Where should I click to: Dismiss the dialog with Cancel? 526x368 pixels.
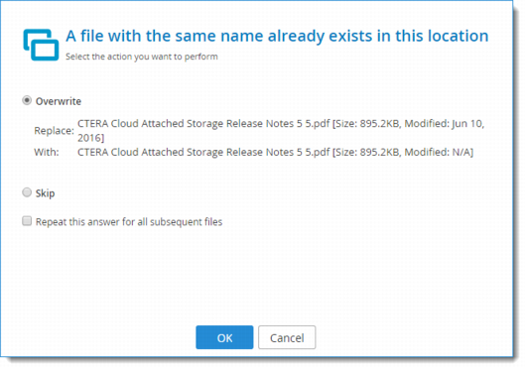click(x=287, y=337)
